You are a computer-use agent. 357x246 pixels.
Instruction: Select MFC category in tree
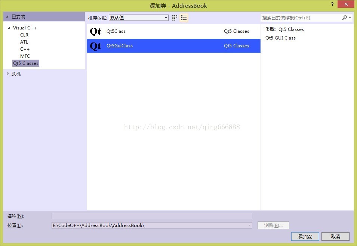[25, 56]
